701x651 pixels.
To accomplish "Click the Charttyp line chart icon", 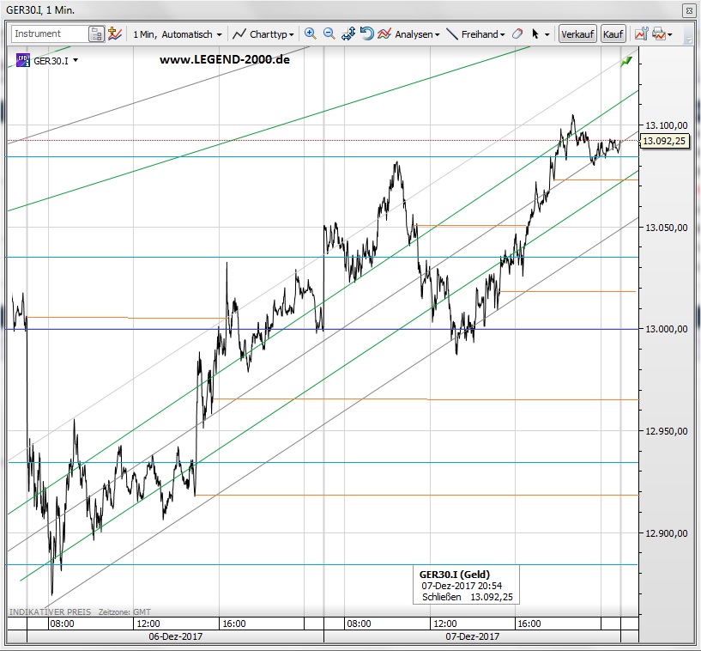I will click(239, 34).
